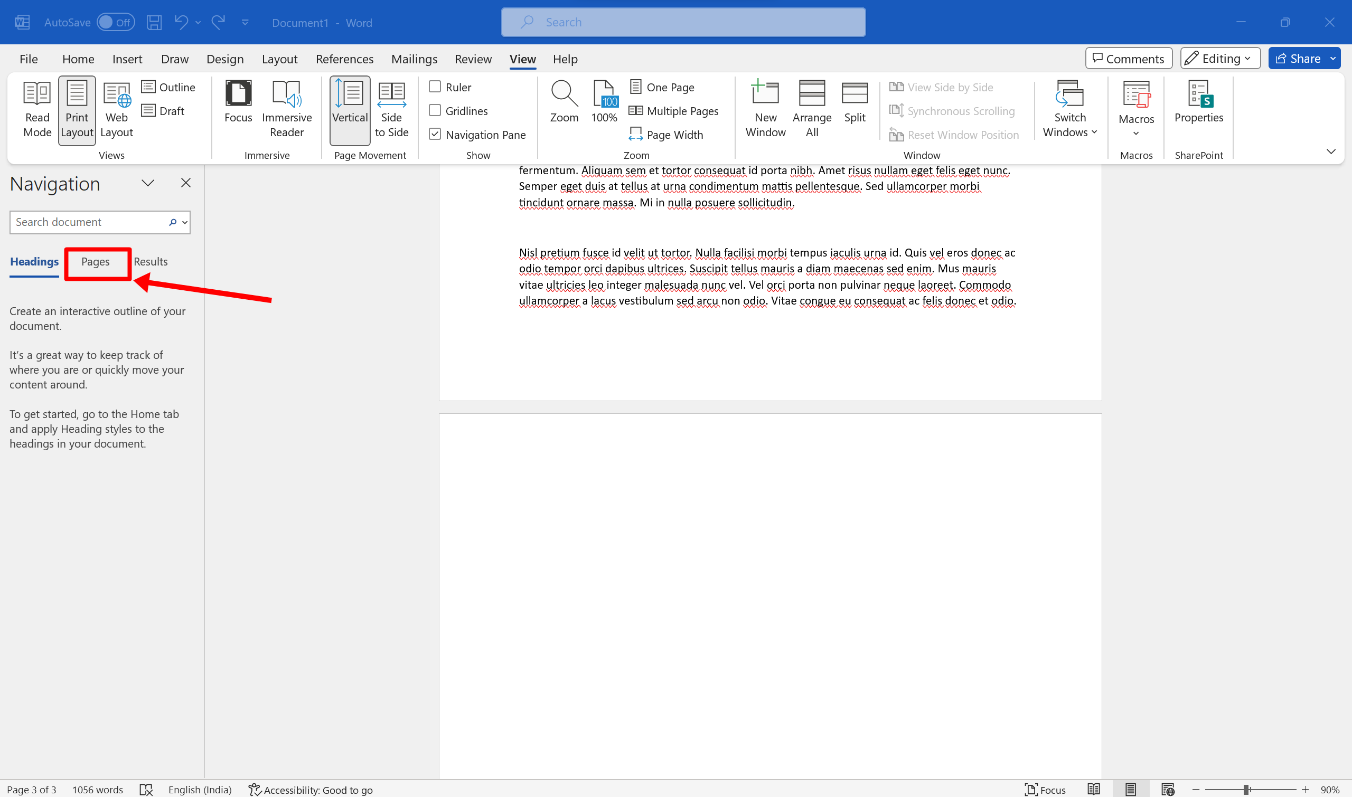Switch to Read Mode view

click(37, 109)
